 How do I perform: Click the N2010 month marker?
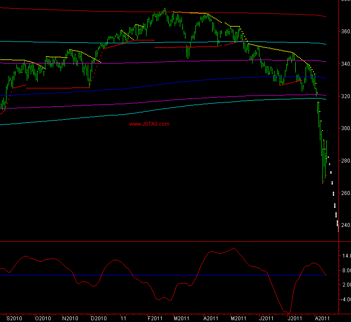click(x=70, y=319)
